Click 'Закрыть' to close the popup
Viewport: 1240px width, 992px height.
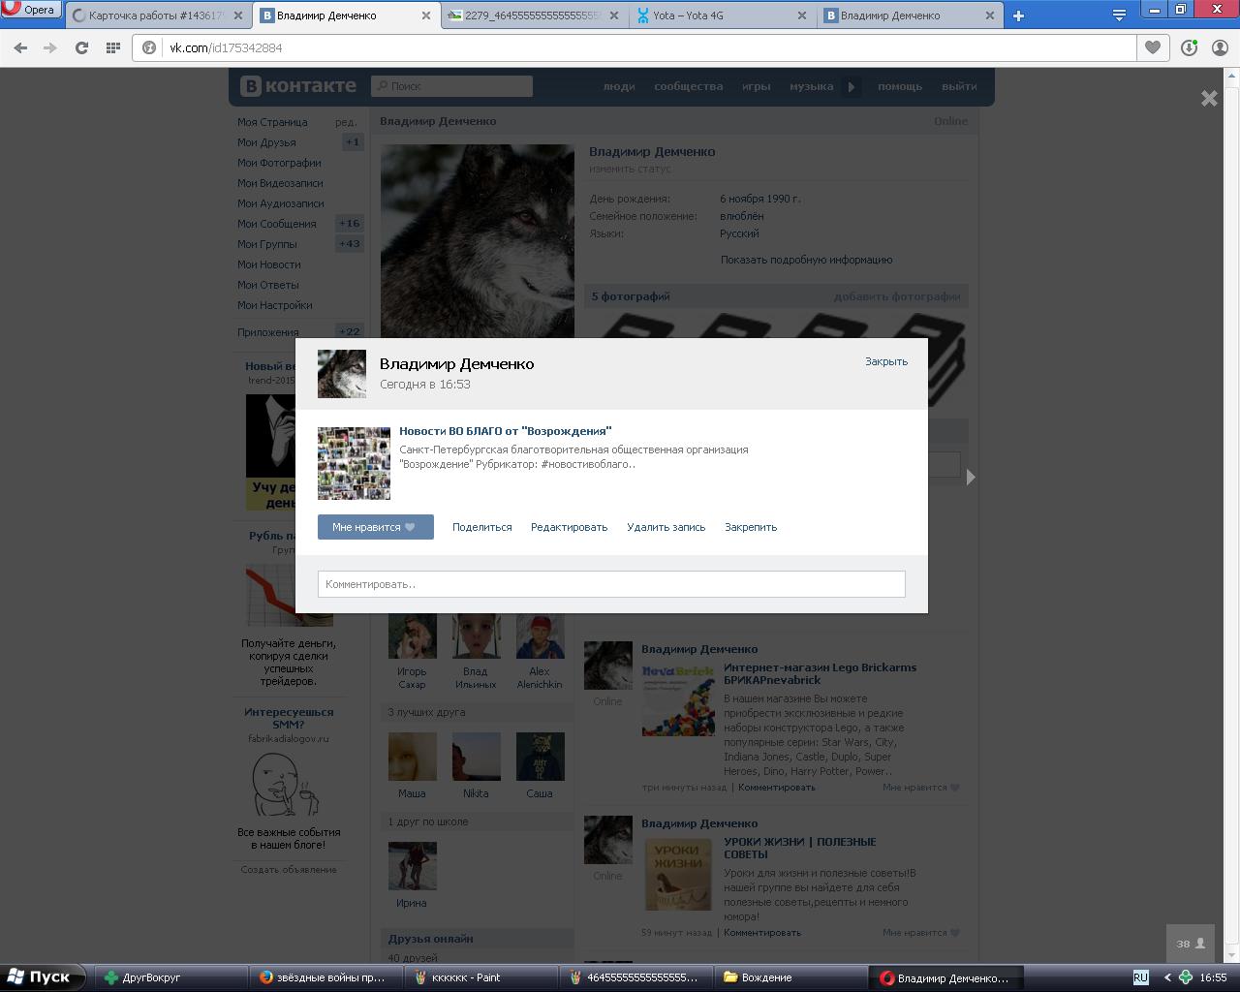[x=886, y=361]
